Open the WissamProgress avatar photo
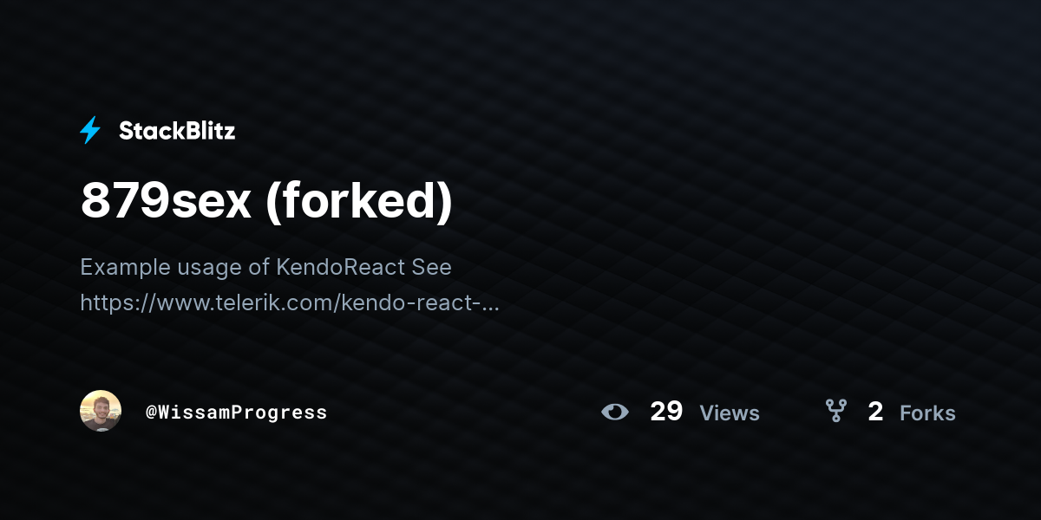 tap(101, 411)
